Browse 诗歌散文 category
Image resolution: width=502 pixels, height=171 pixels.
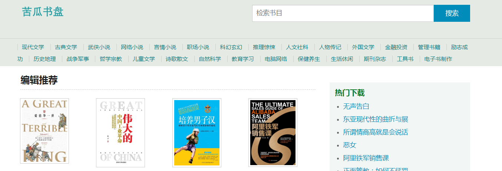click(x=177, y=59)
